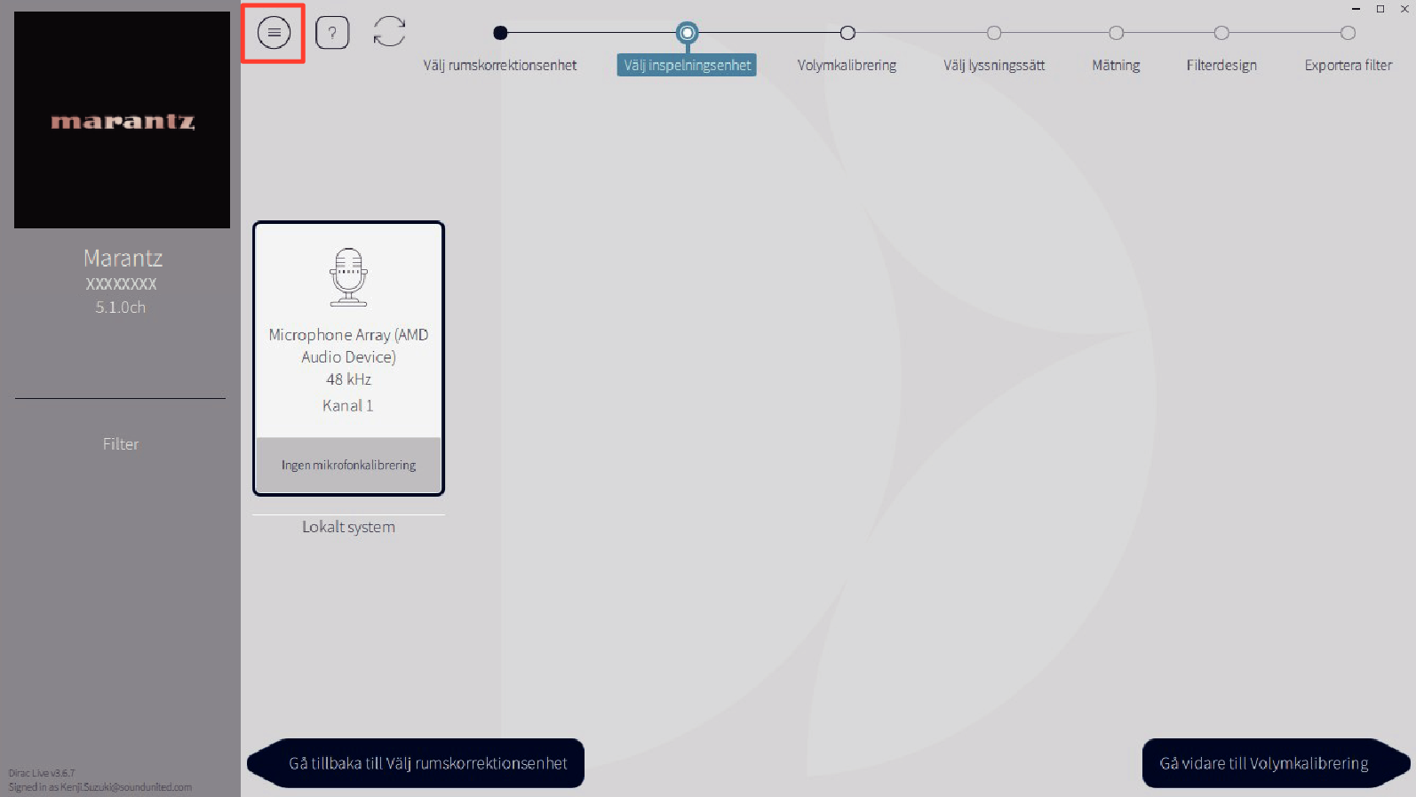Screen dimensions: 1416x797
Task: Go to the Mätning step
Action: [1116, 65]
